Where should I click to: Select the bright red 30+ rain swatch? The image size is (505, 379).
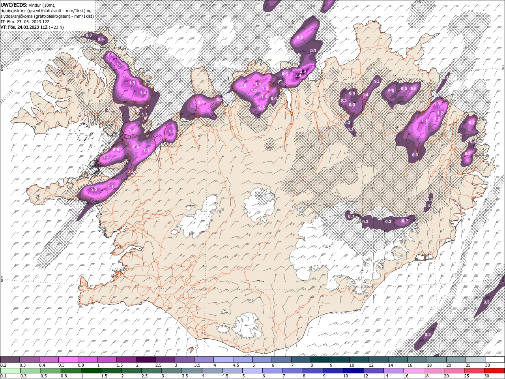pyautogui.click(x=494, y=371)
